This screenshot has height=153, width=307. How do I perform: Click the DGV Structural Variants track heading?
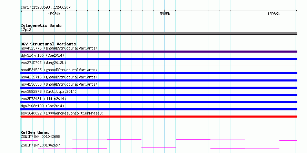point(48,44)
